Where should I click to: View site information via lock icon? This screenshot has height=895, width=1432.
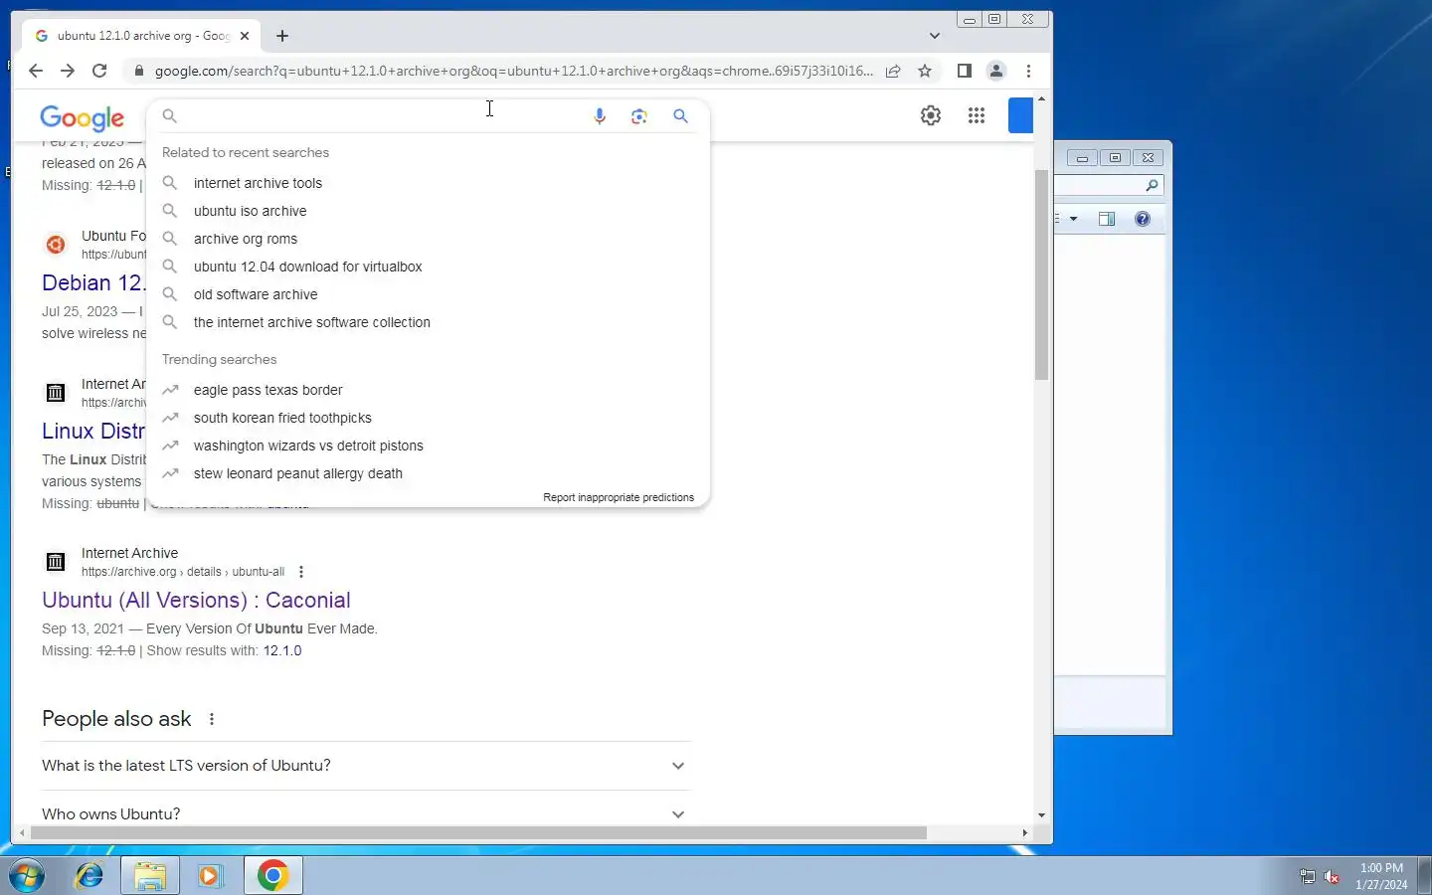tap(139, 71)
